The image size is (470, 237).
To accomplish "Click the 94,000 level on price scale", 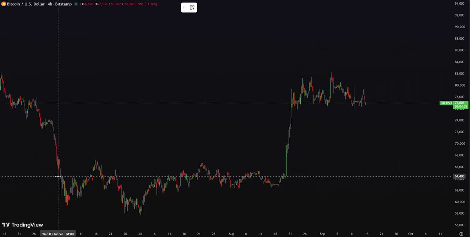I will pyautogui.click(x=459, y=4).
